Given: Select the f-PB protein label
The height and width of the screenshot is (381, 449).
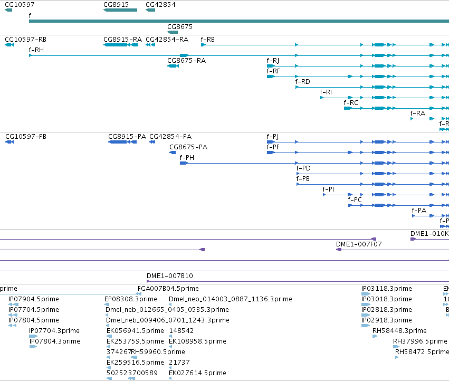Looking at the screenshot, I should click(x=303, y=179).
